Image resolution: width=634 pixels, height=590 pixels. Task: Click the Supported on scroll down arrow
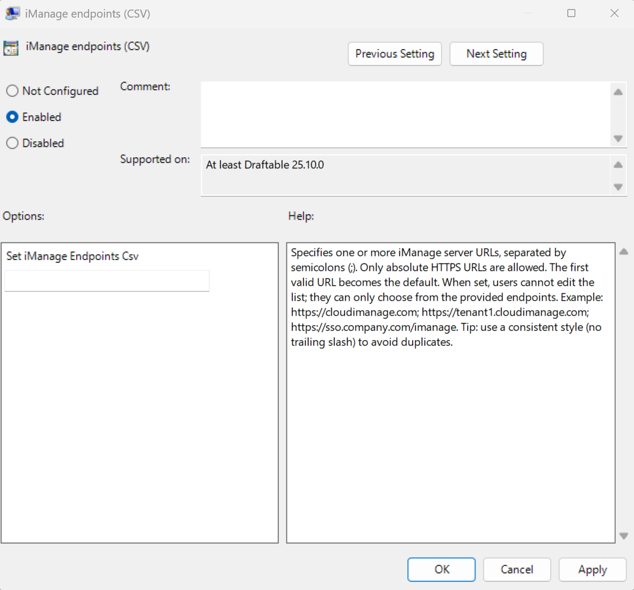pyautogui.click(x=618, y=187)
